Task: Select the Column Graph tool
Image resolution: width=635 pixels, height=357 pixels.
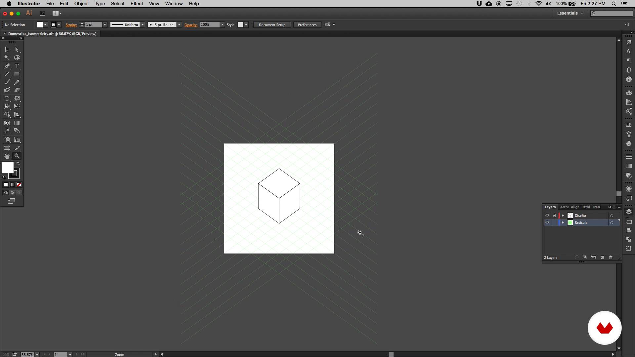Action: click(x=17, y=140)
